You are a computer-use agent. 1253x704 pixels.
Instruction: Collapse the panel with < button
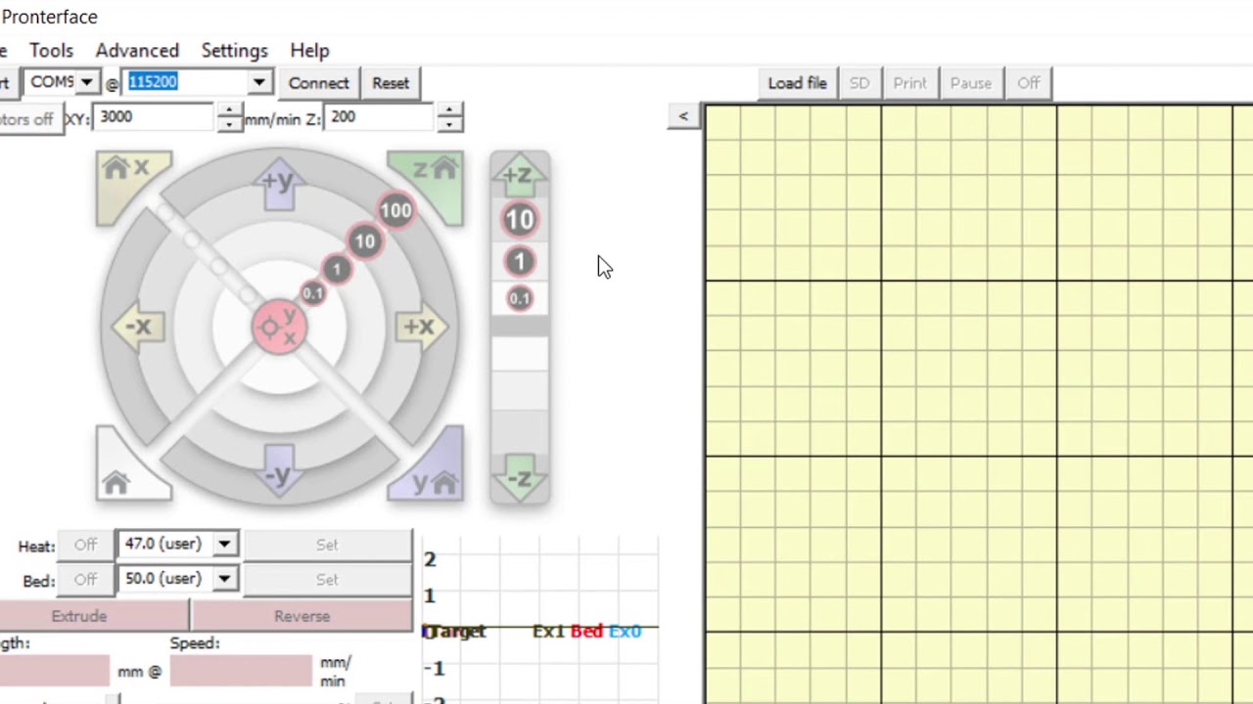pos(683,117)
